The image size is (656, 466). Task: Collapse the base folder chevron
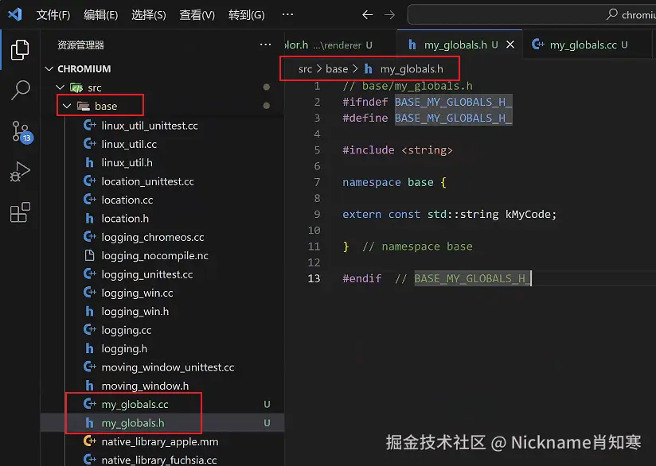[x=67, y=106]
